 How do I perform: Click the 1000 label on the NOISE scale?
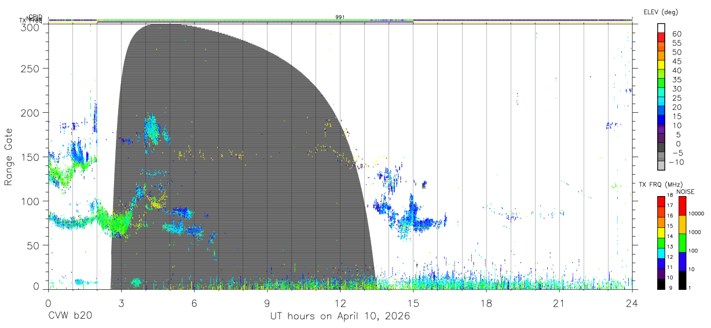click(695, 232)
